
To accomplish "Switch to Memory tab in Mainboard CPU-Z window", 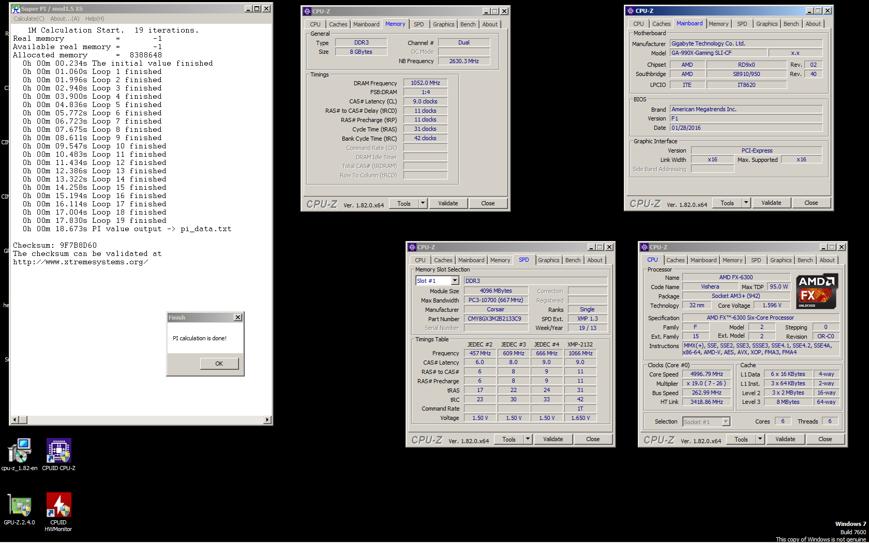I will [x=718, y=24].
